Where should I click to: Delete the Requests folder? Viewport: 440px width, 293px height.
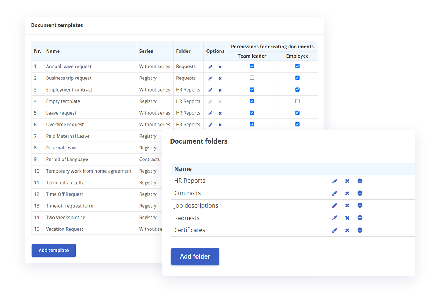coord(347,218)
